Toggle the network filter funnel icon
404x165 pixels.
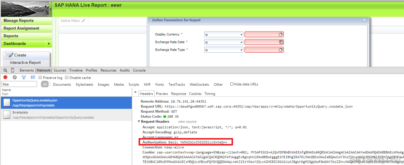click(24, 77)
